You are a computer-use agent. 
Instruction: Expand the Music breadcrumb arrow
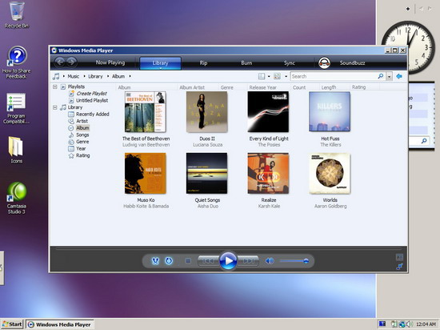[84, 76]
